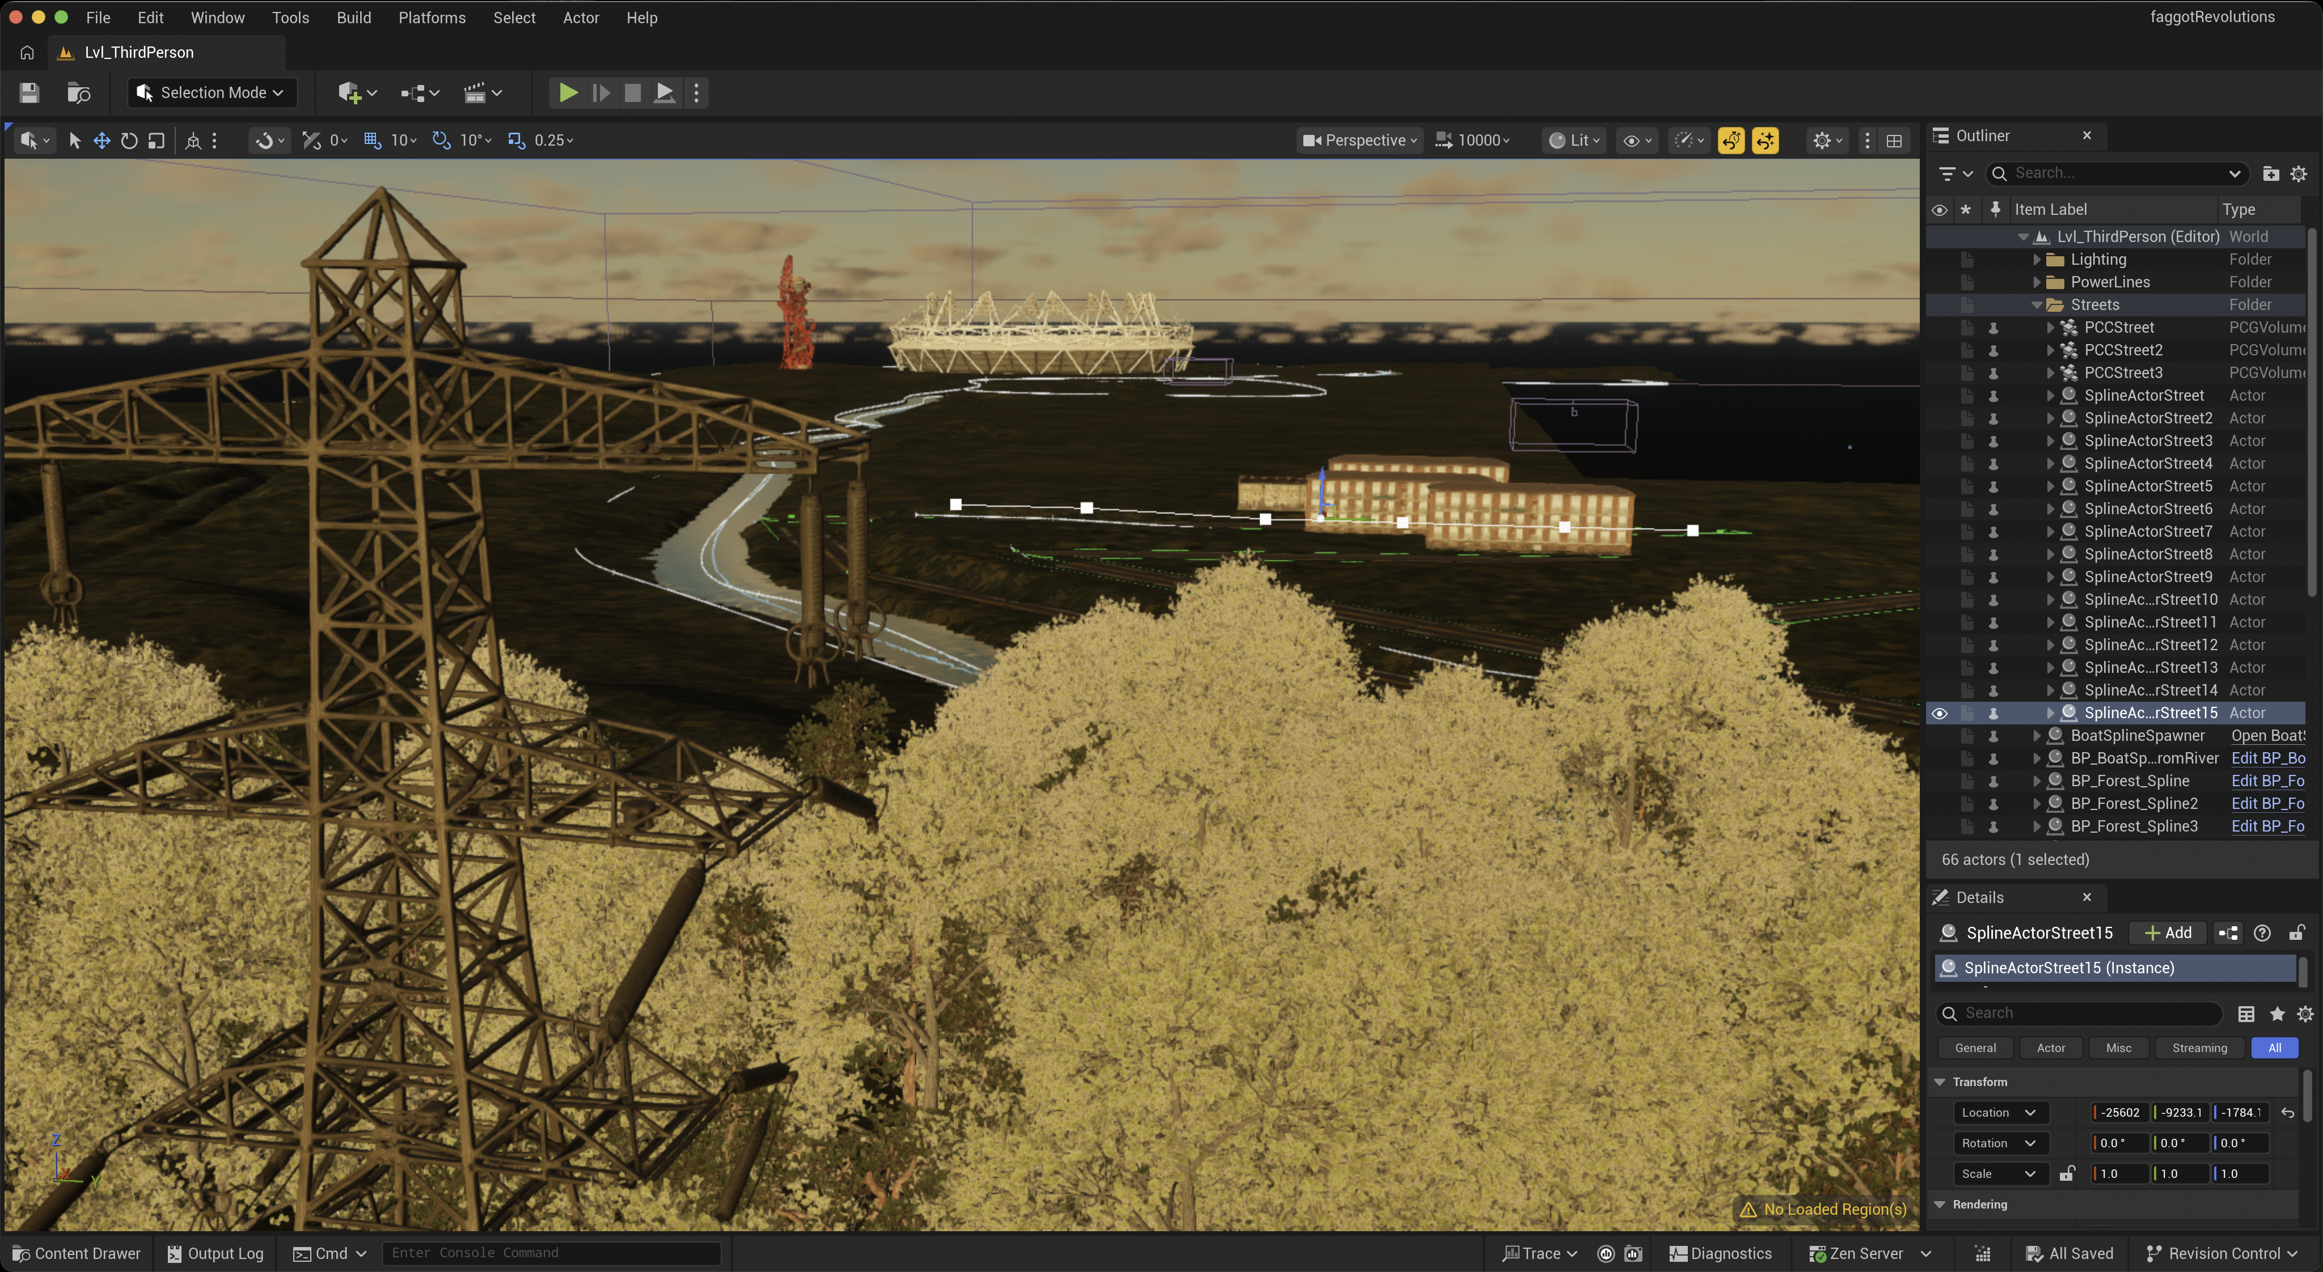
Task: Select the Scale transform tool
Action: pos(156,140)
